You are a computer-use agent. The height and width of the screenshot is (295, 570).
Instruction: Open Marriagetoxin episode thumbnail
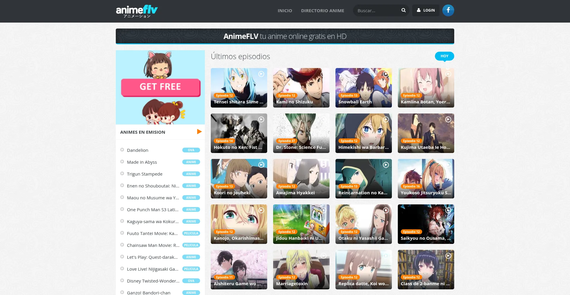pos(301,269)
